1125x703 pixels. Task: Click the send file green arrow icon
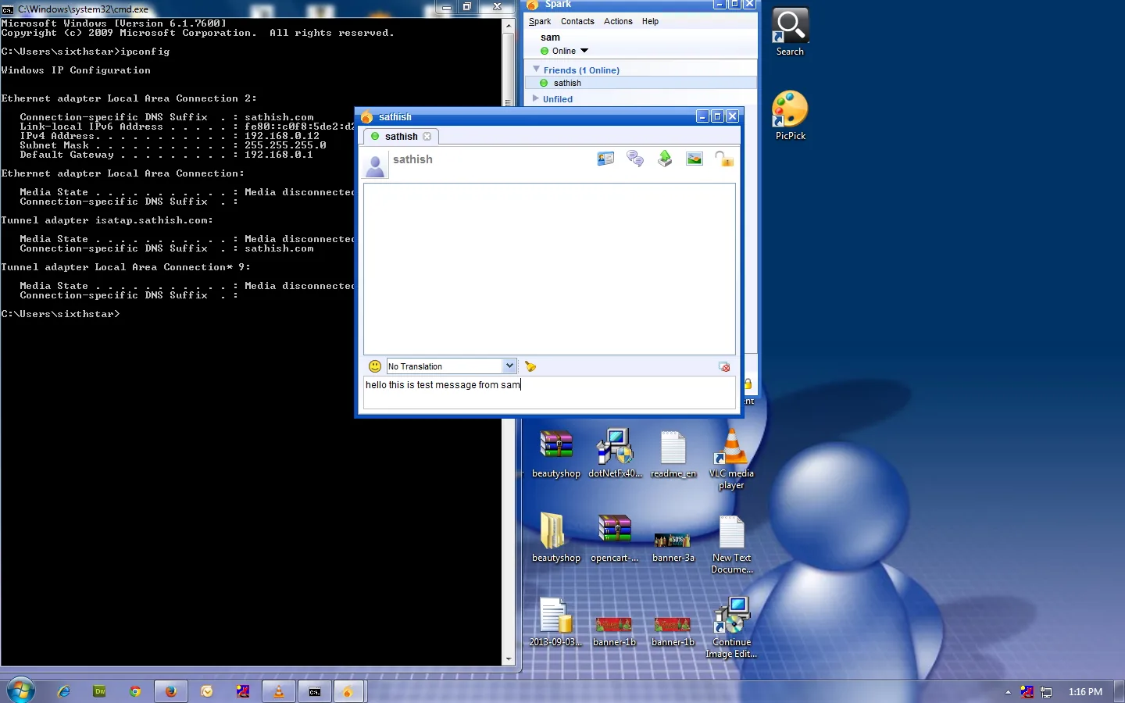pyautogui.click(x=665, y=159)
